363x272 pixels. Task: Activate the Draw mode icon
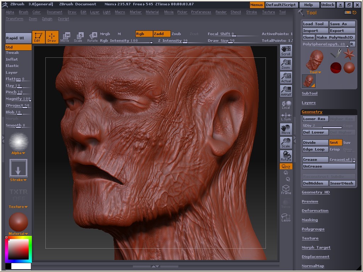[x=52, y=37]
